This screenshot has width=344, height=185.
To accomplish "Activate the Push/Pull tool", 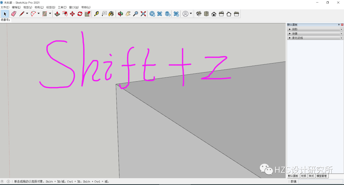I will pos(57,14).
